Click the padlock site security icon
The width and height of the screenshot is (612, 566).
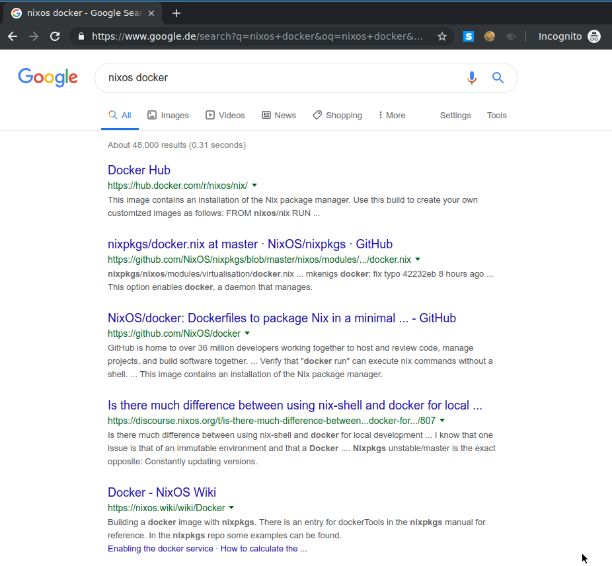click(81, 36)
